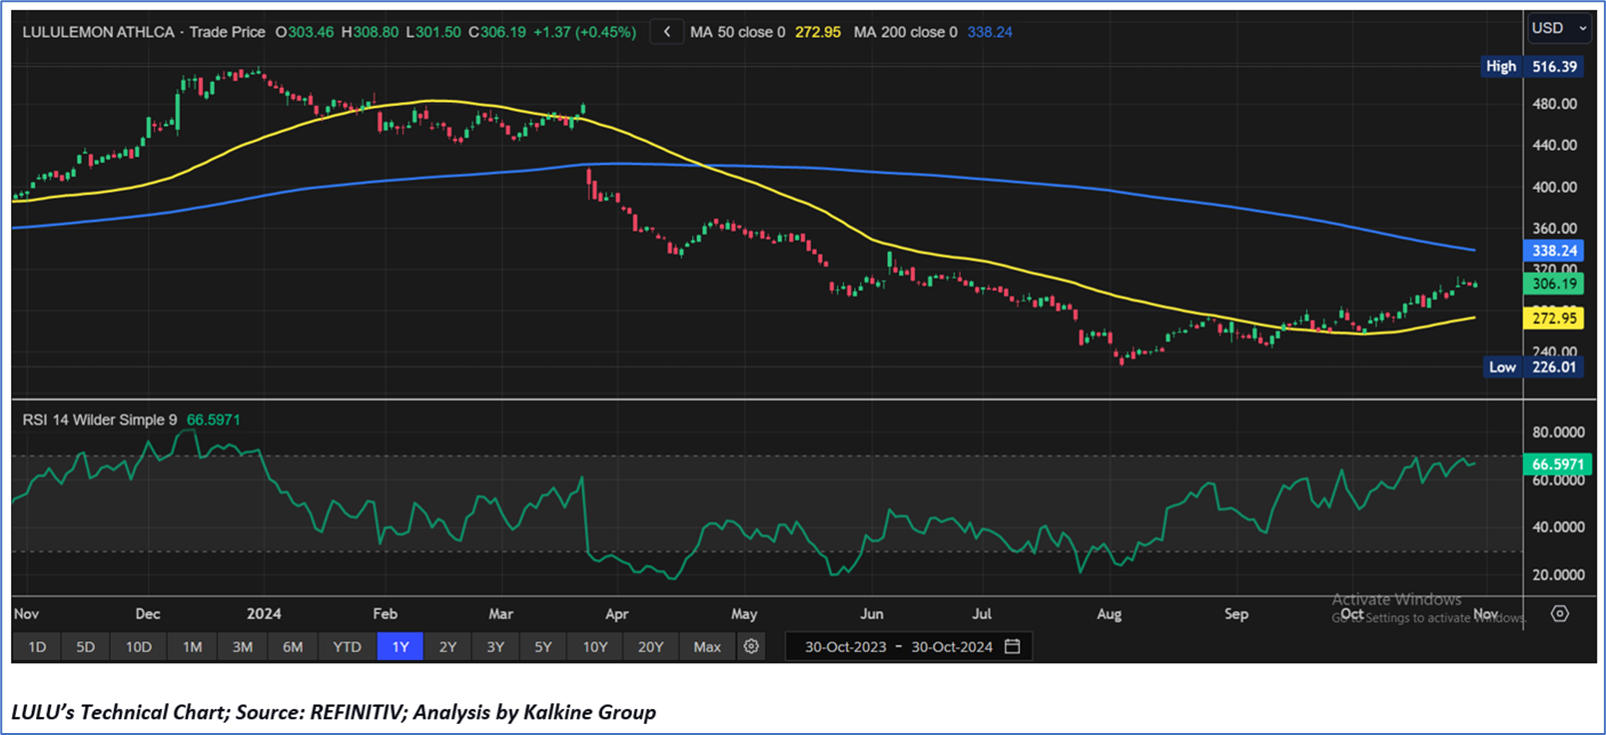
Task: Select the 3M time range
Action: [x=243, y=647]
